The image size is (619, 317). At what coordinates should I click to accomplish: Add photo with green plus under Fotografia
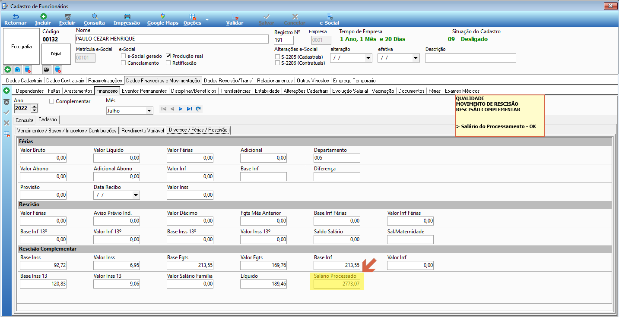click(x=8, y=69)
